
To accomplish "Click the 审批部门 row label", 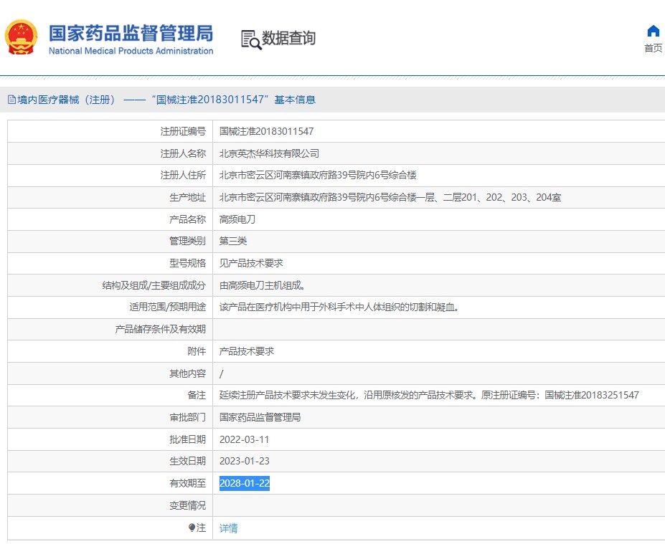I will 187,417.
